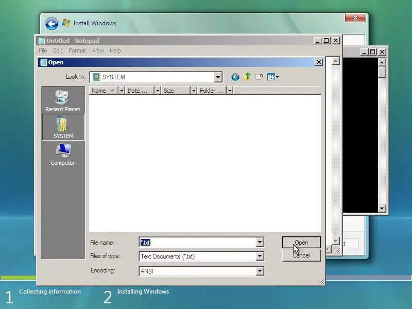Open Notepad Help menu
Image resolution: width=412 pixels, height=309 pixels.
click(115, 50)
